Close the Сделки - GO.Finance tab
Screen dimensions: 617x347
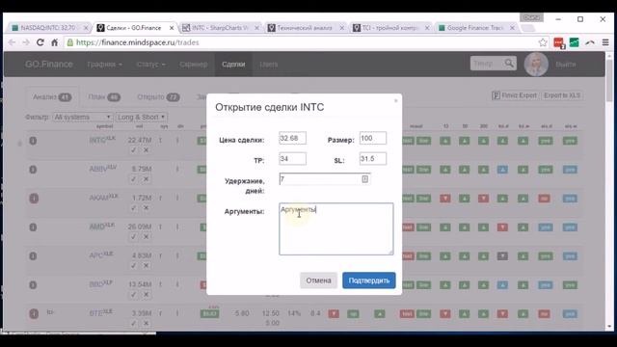[172, 28]
